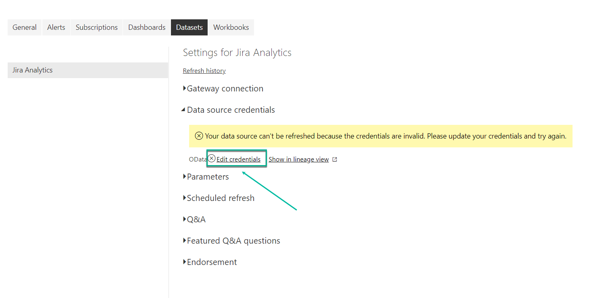This screenshot has height=298, width=608.
Task: Click the error icon beside Edit credentials
Action: [x=212, y=159]
